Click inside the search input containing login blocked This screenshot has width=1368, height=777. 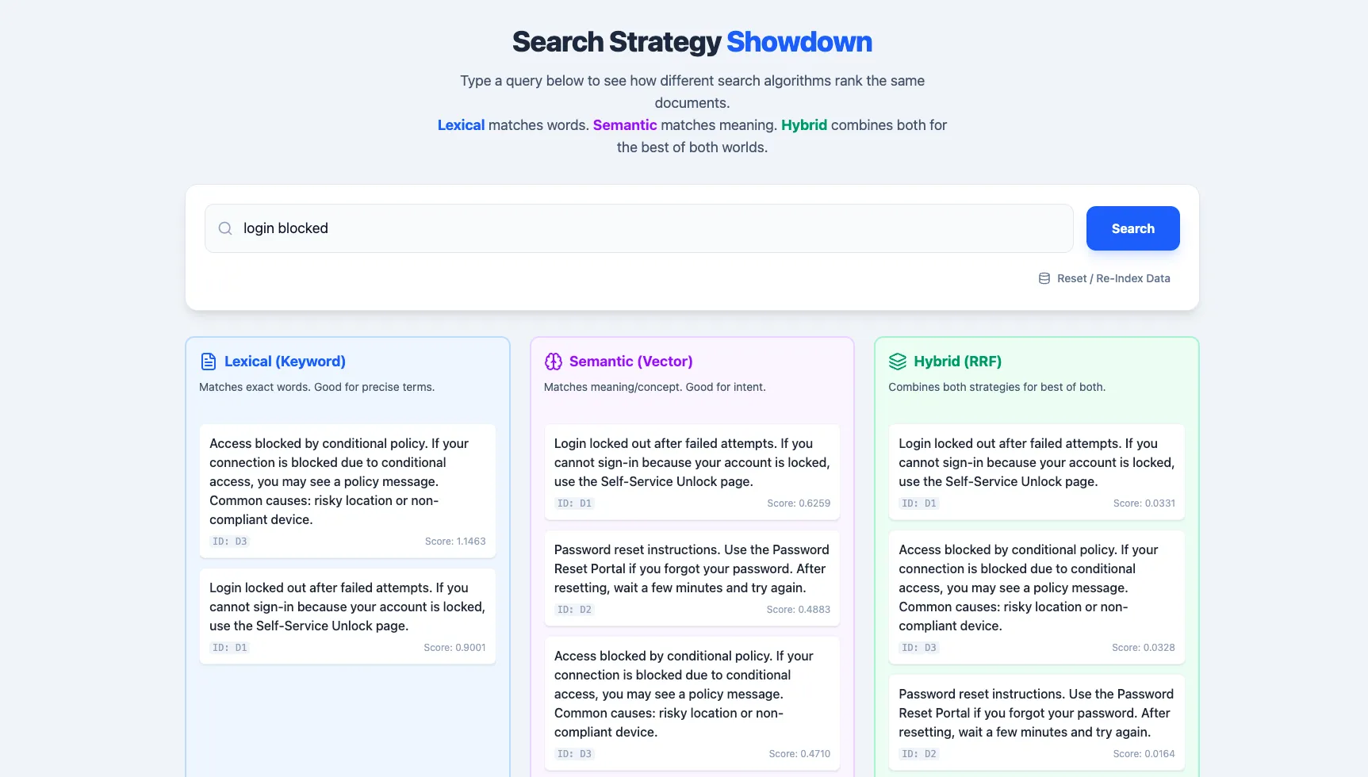point(555,228)
